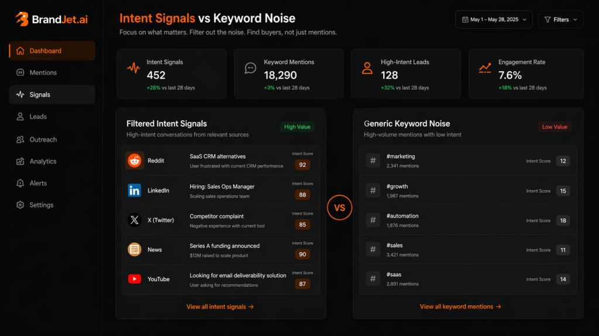
Task: Expand the Filters dropdown chevron
Action: [575, 19]
